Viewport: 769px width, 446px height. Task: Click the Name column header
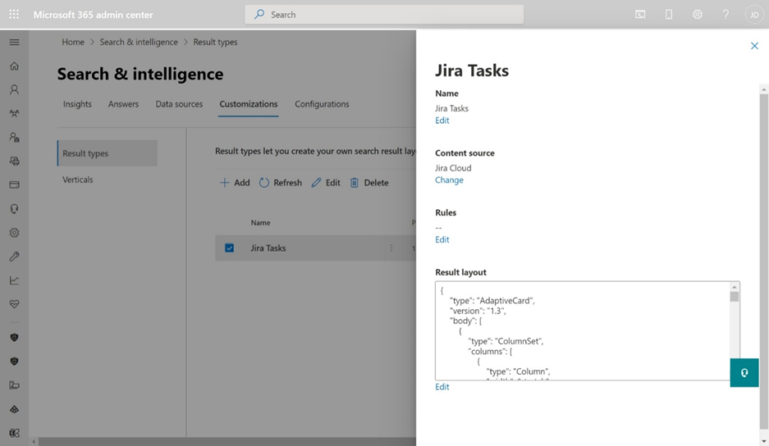coord(260,222)
